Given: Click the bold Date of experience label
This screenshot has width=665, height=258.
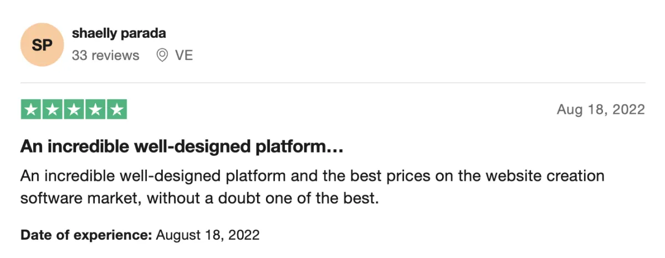Looking at the screenshot, I should pyautogui.click(x=86, y=235).
